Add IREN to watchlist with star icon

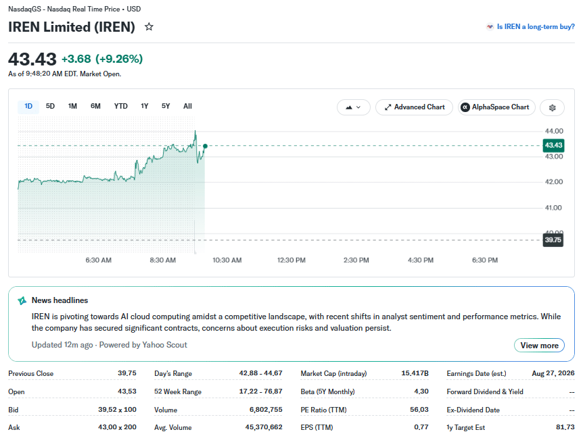[149, 27]
